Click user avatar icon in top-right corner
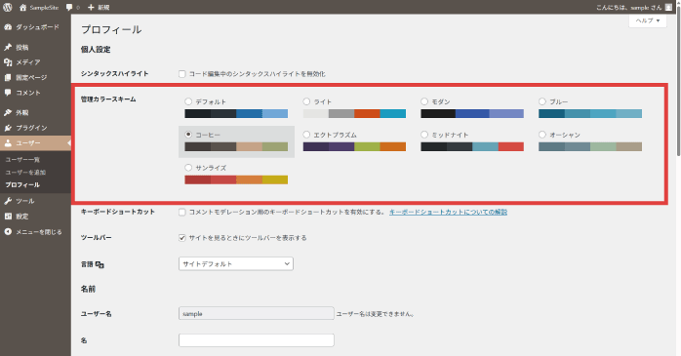 668,8
